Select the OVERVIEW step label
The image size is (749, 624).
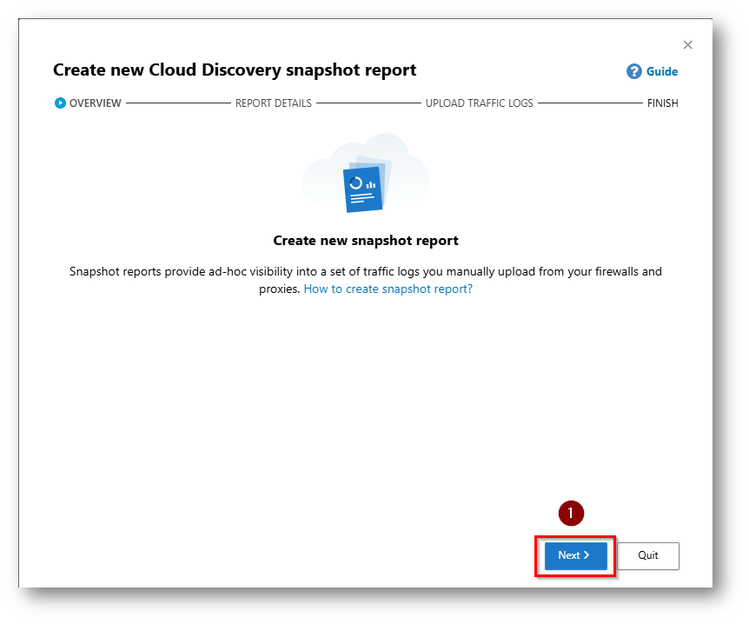pos(96,103)
